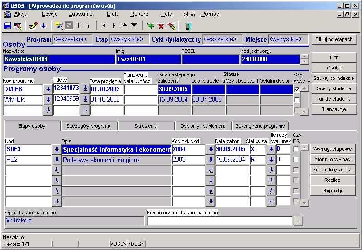Open status list next to status R
This screenshot has width=362, height=250.
coord(271,160)
